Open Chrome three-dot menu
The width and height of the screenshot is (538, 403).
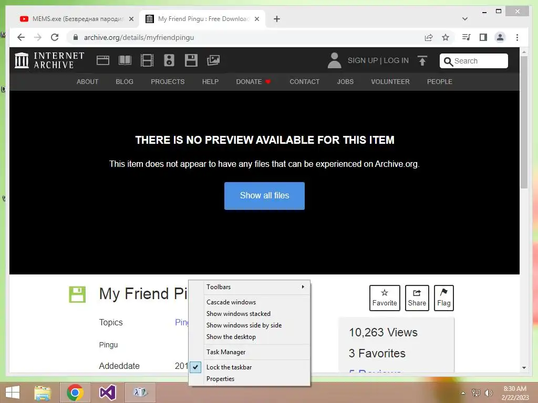[x=517, y=37]
